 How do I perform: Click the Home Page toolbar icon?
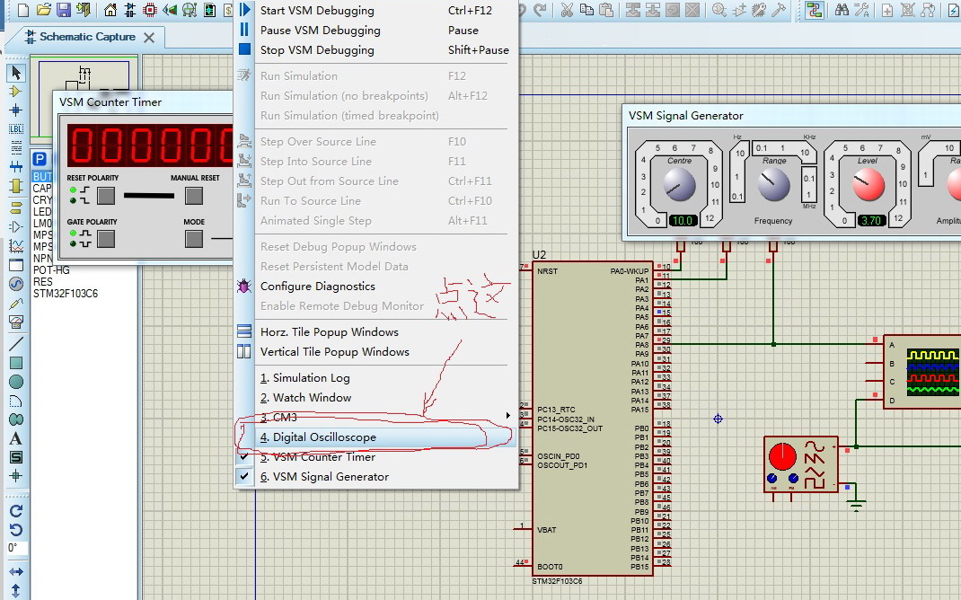click(x=110, y=10)
